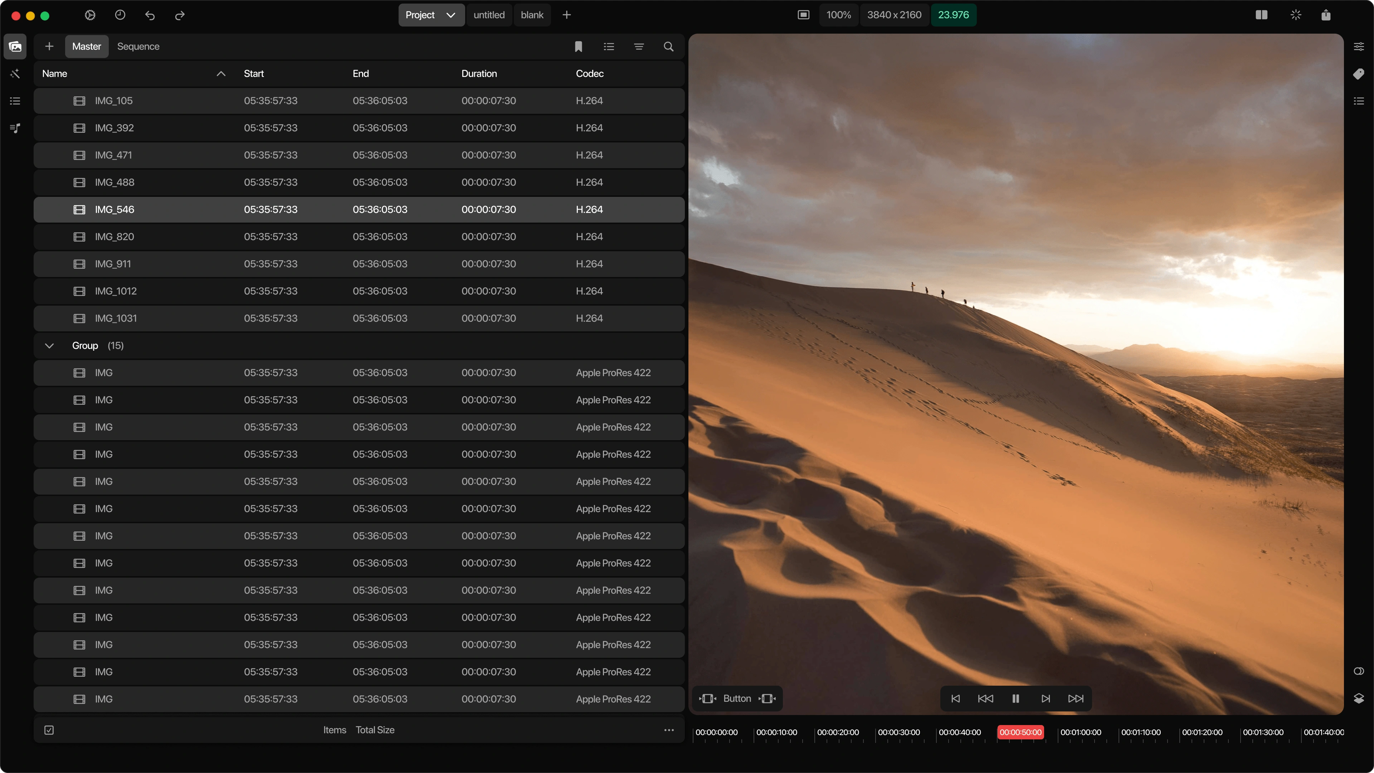Open the untitled project tab
Image resolution: width=1374 pixels, height=773 pixels.
pos(488,15)
